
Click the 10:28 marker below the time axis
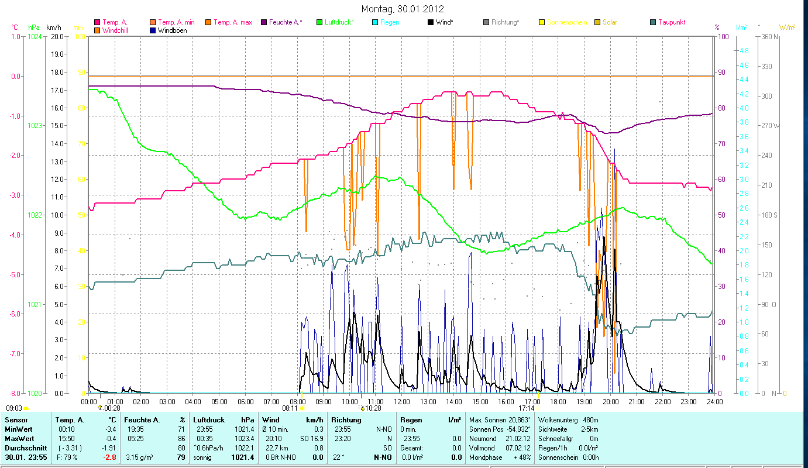[x=363, y=408]
